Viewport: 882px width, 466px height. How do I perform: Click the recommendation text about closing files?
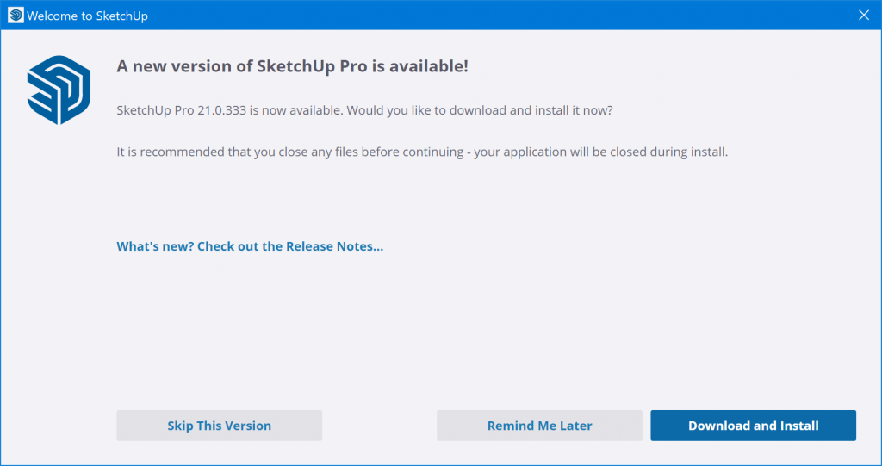coord(422,152)
